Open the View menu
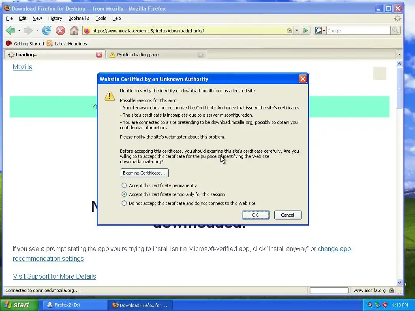Viewport: 415px width, 311px height. point(37,18)
